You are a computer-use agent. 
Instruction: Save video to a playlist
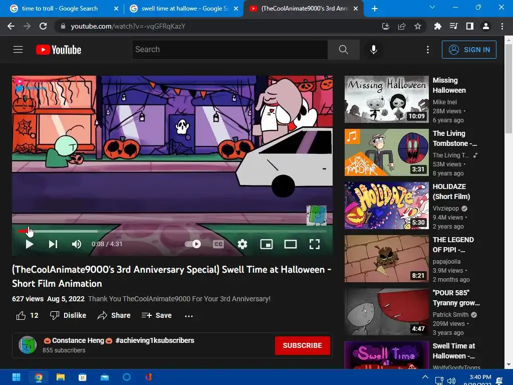(157, 316)
